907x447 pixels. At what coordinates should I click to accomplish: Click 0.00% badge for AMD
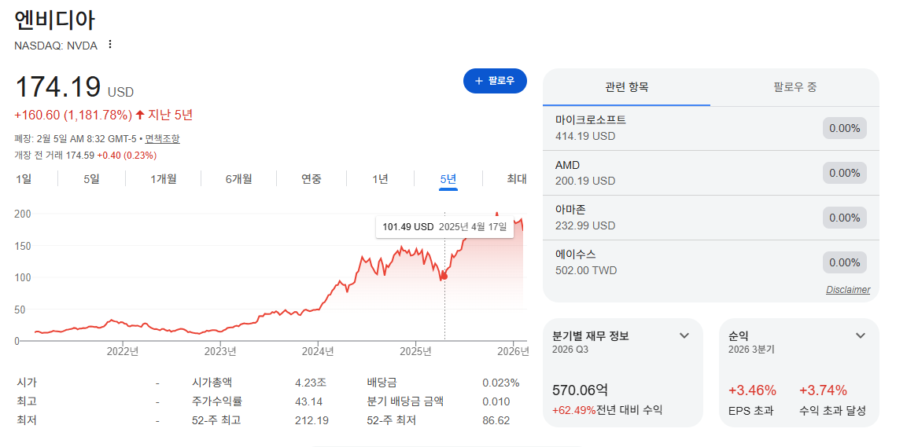tap(845, 174)
